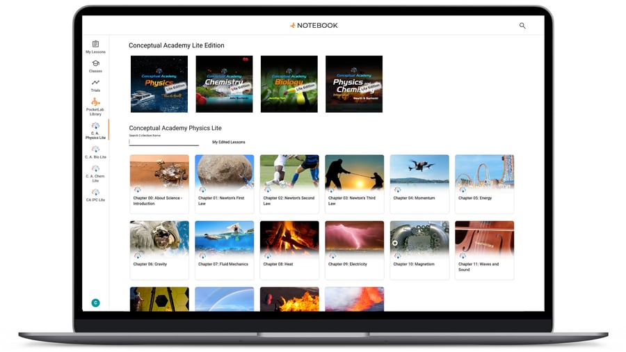The height and width of the screenshot is (352, 626).
Task: Click the Search Collection Name field
Action: (x=163, y=142)
